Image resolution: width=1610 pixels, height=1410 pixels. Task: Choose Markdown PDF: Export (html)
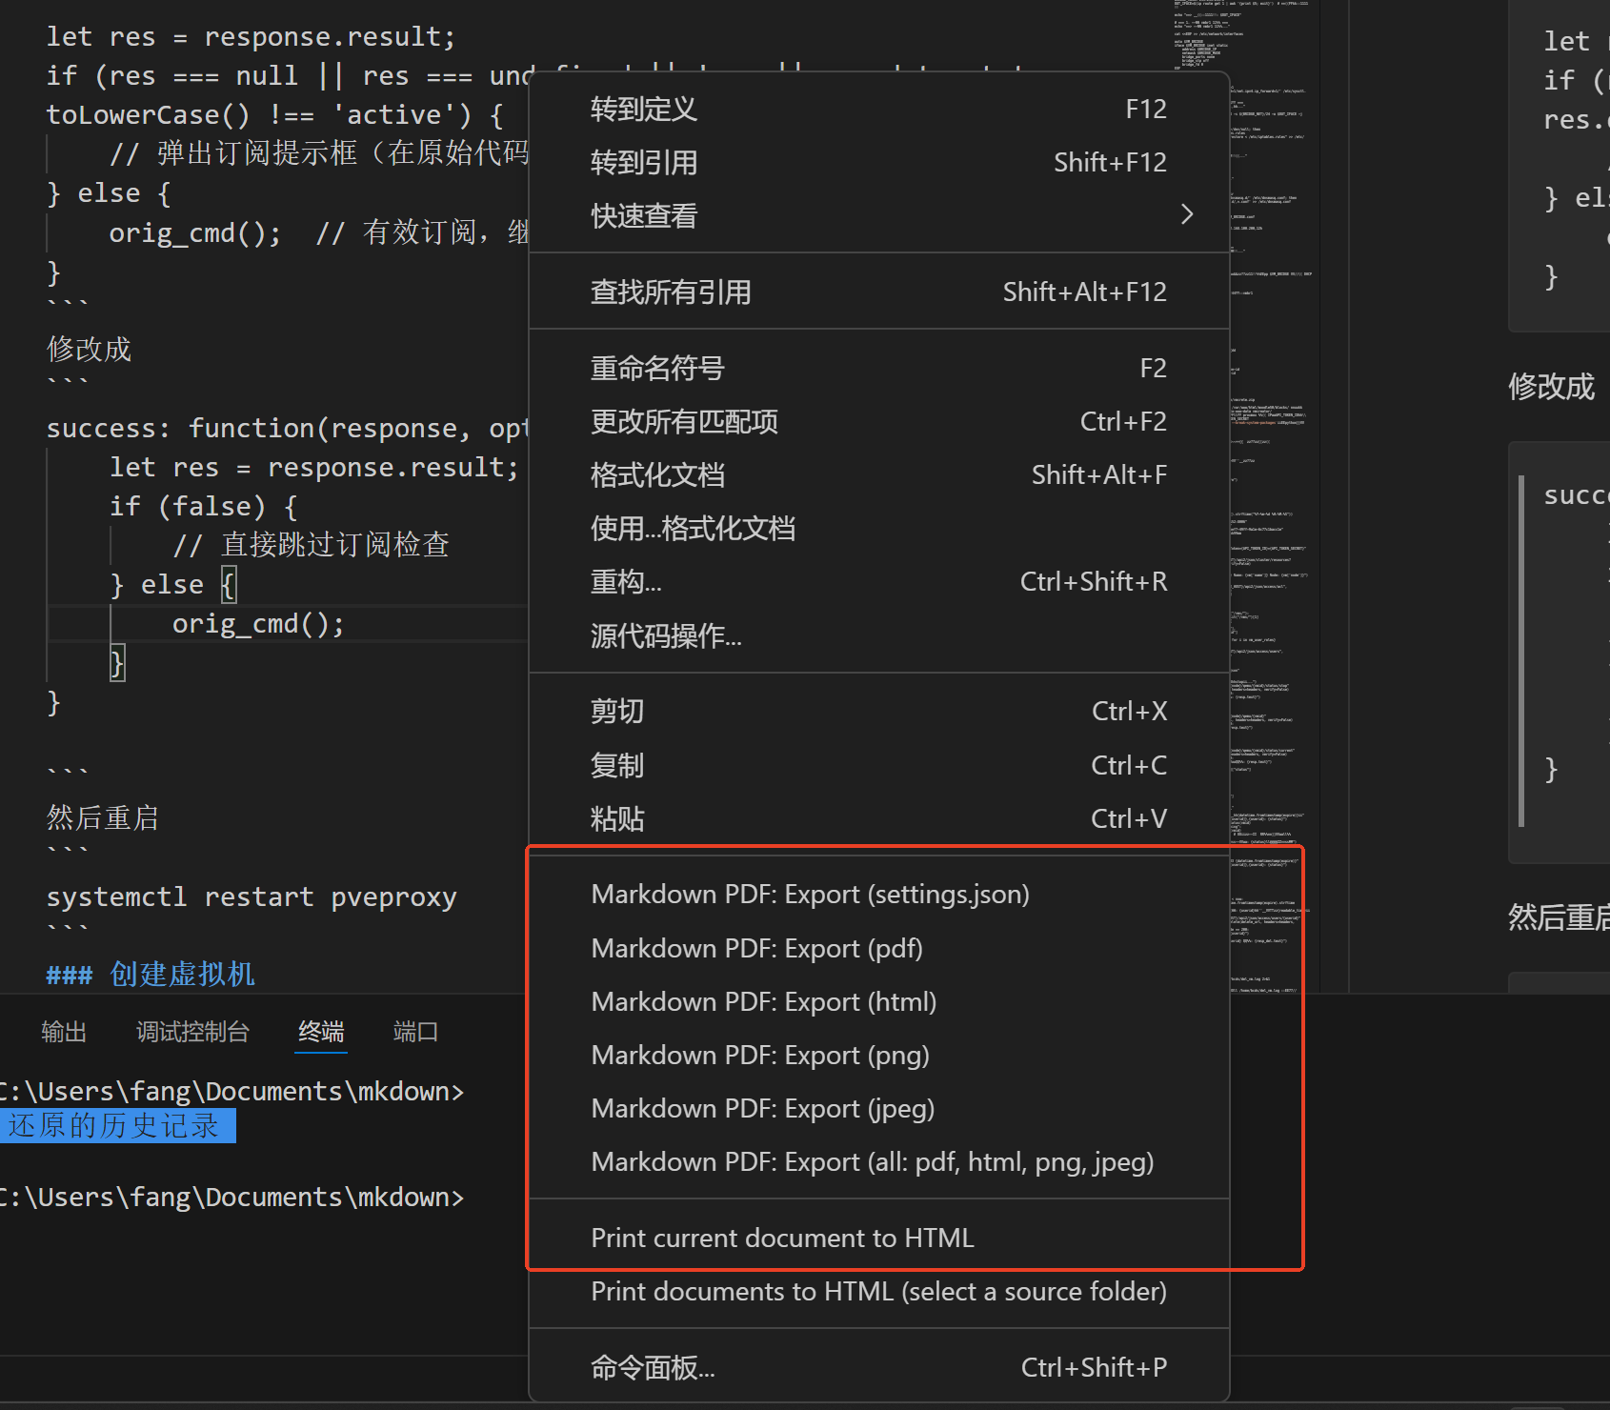pyautogui.click(x=878, y=1001)
